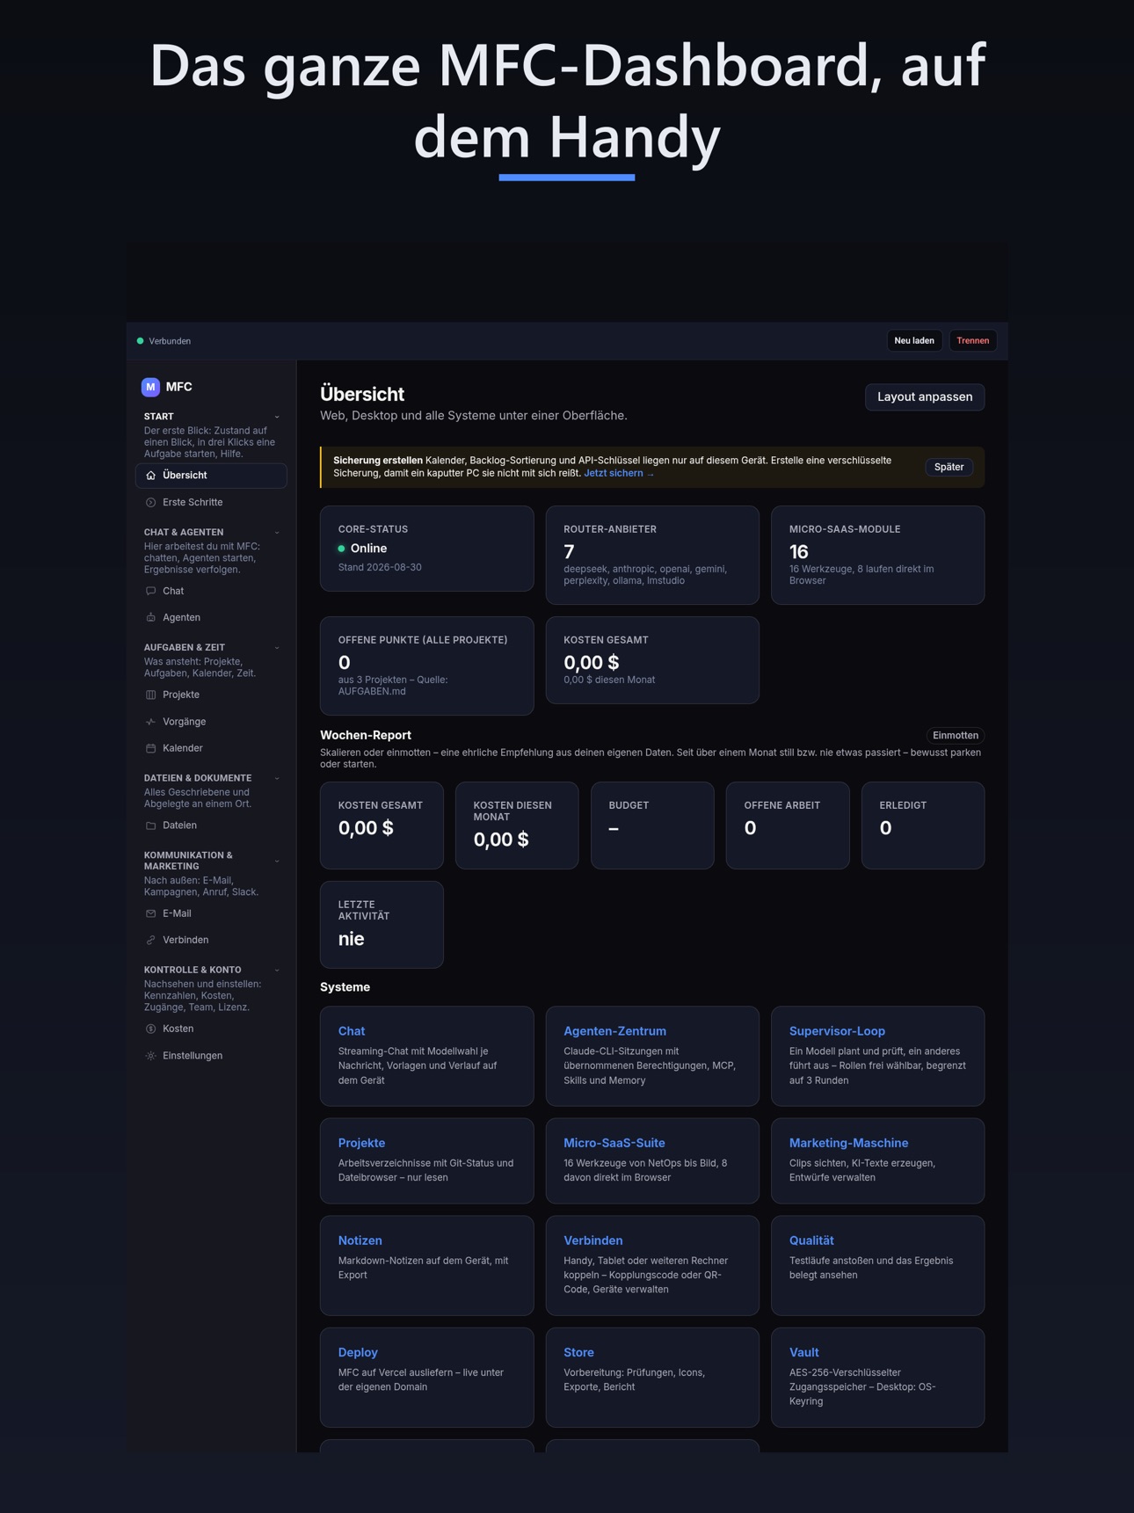Viewport: 1134px width, 1513px height.
Task: Click the calendar icon beside Kalender
Action: 151,749
